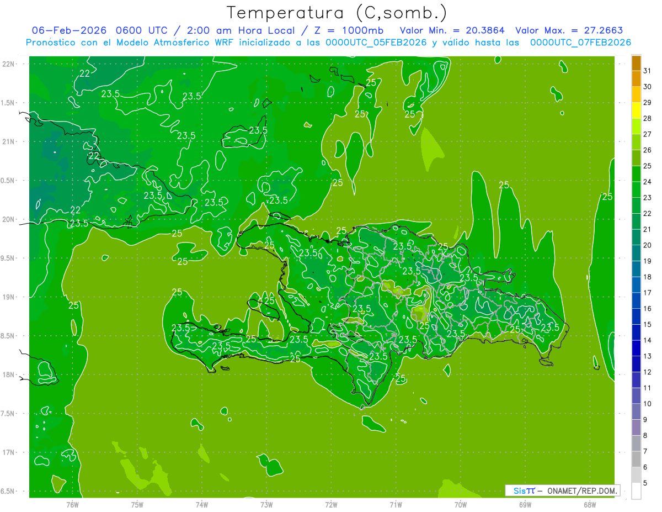Click the "22N" latitude axis label
The height and width of the screenshot is (512, 662).
8,64
